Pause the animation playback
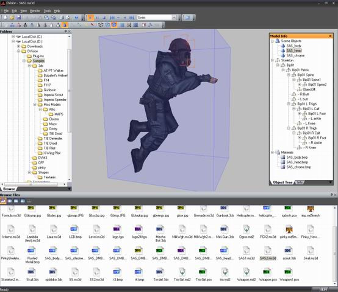338x292 pixels. (x=97, y=18)
